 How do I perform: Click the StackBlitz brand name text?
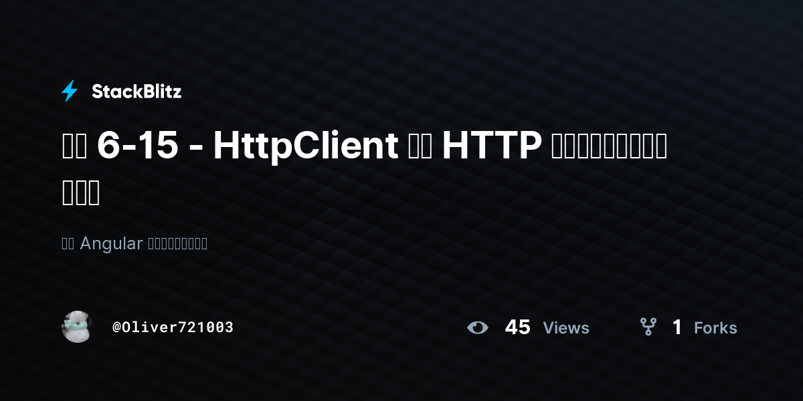tap(137, 92)
